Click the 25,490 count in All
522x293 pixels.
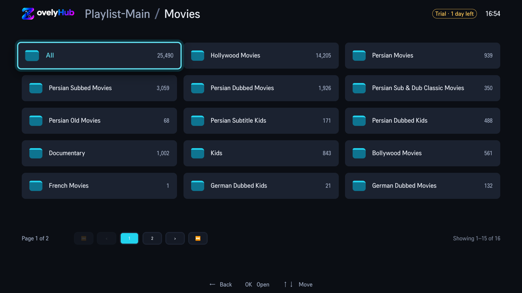tap(165, 56)
